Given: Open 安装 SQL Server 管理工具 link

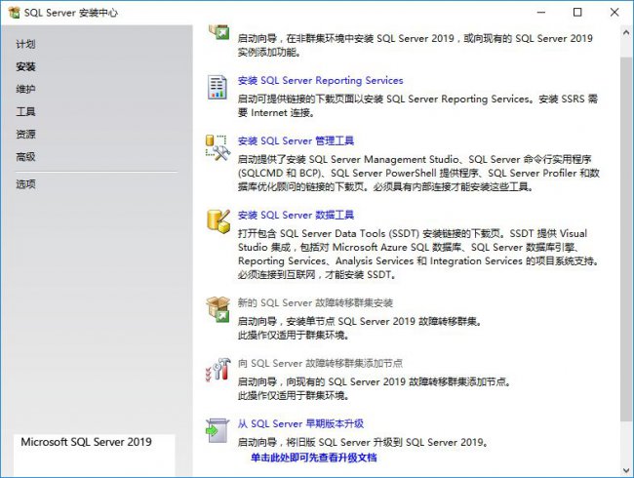Looking at the screenshot, I should point(296,140).
